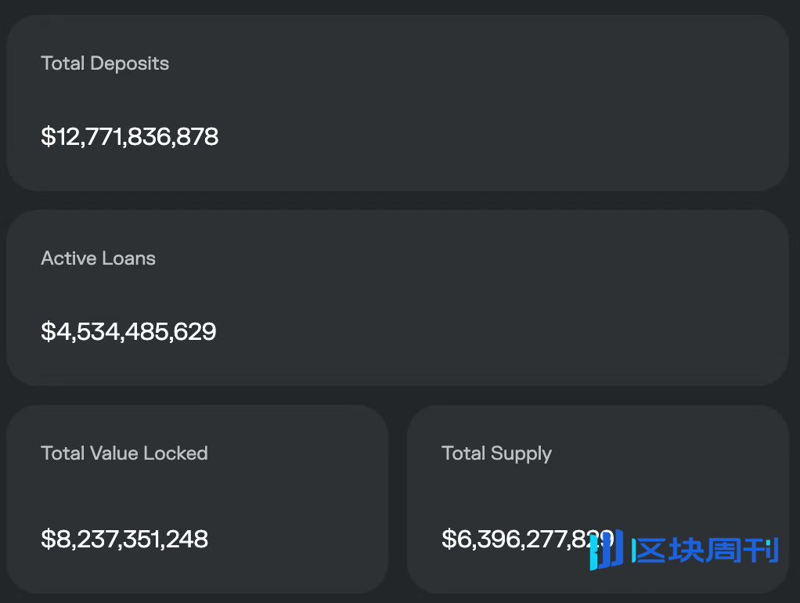The image size is (800, 603).
Task: Select the $8,237,351,248 locked value
Action: (124, 539)
